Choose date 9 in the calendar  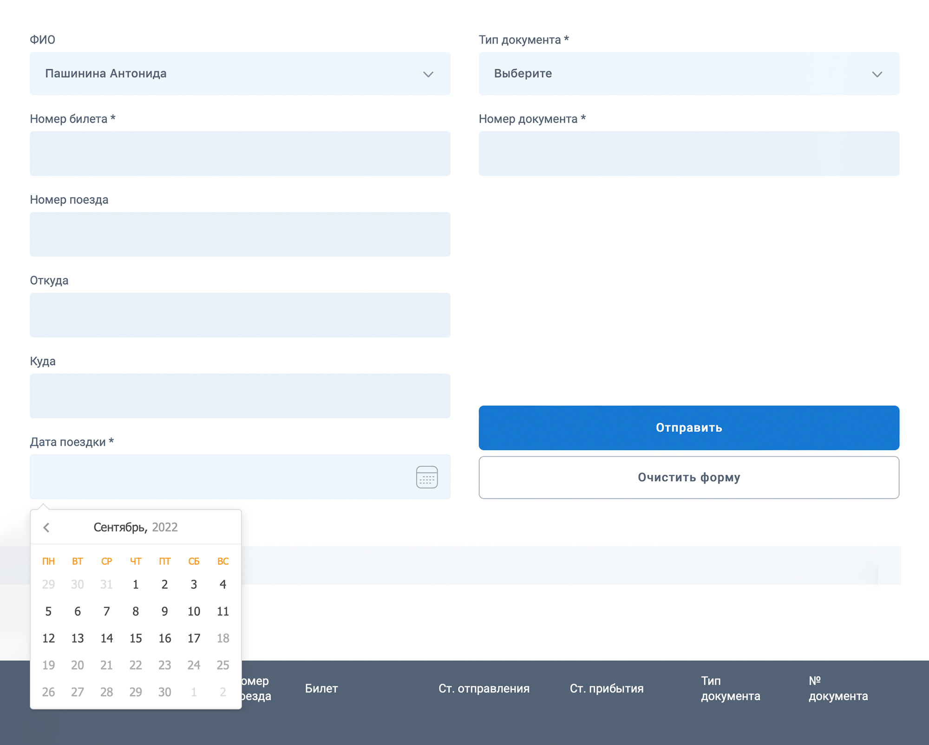click(164, 611)
